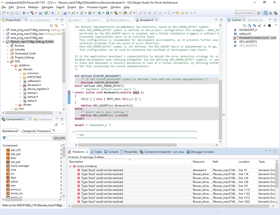Collapse all in Project Explorer
Screen dimensions: 280x215
pos(51,25)
